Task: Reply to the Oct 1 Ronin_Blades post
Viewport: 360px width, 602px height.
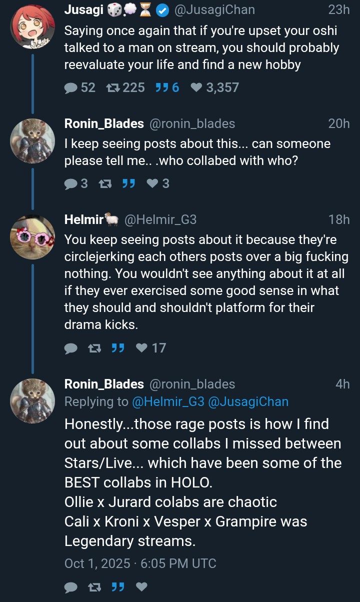Action: pos(71,586)
